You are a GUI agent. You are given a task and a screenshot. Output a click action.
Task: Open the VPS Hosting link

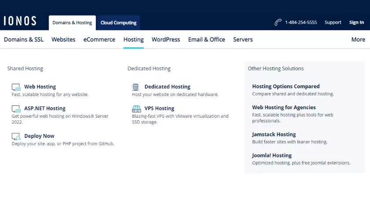pyautogui.click(x=159, y=108)
